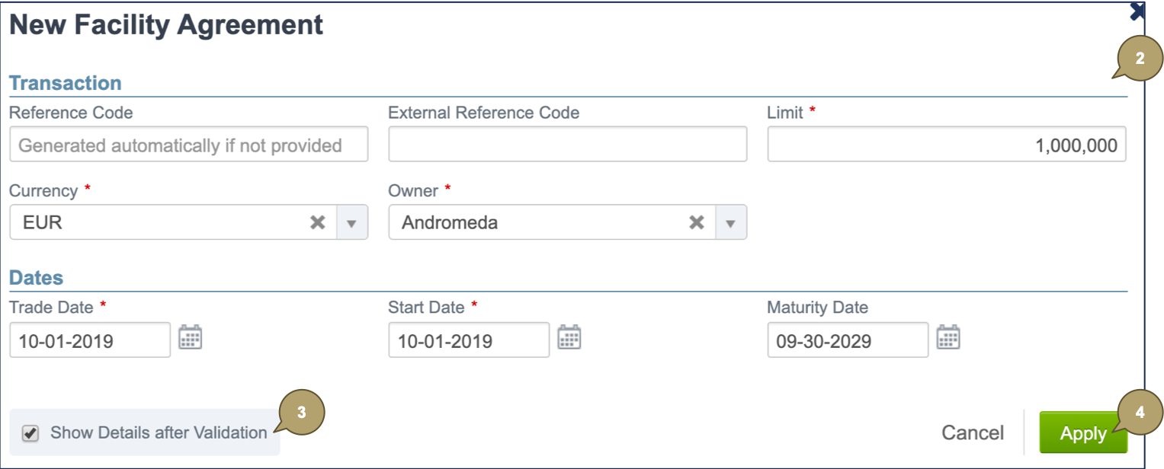Click the Reference Code input field
This screenshot has height=469, width=1164.
point(188,144)
